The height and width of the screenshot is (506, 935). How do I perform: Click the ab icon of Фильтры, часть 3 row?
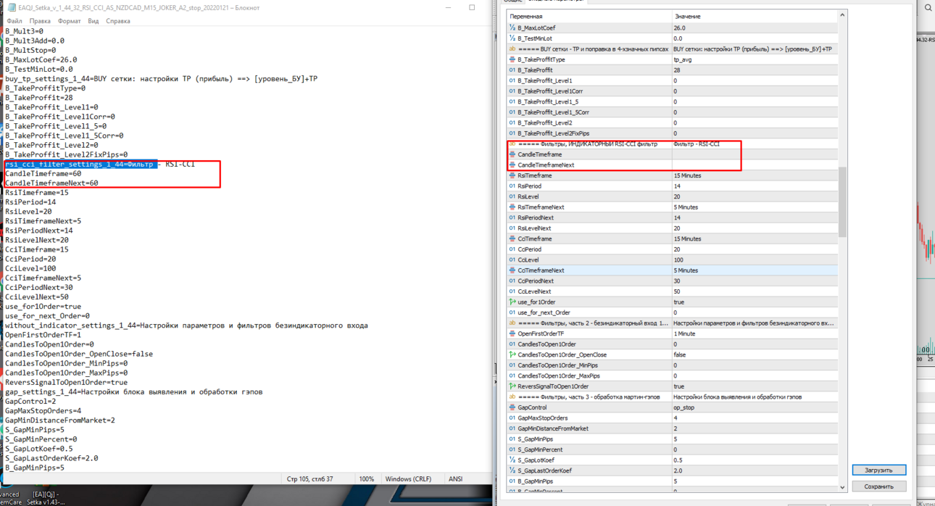[512, 397]
